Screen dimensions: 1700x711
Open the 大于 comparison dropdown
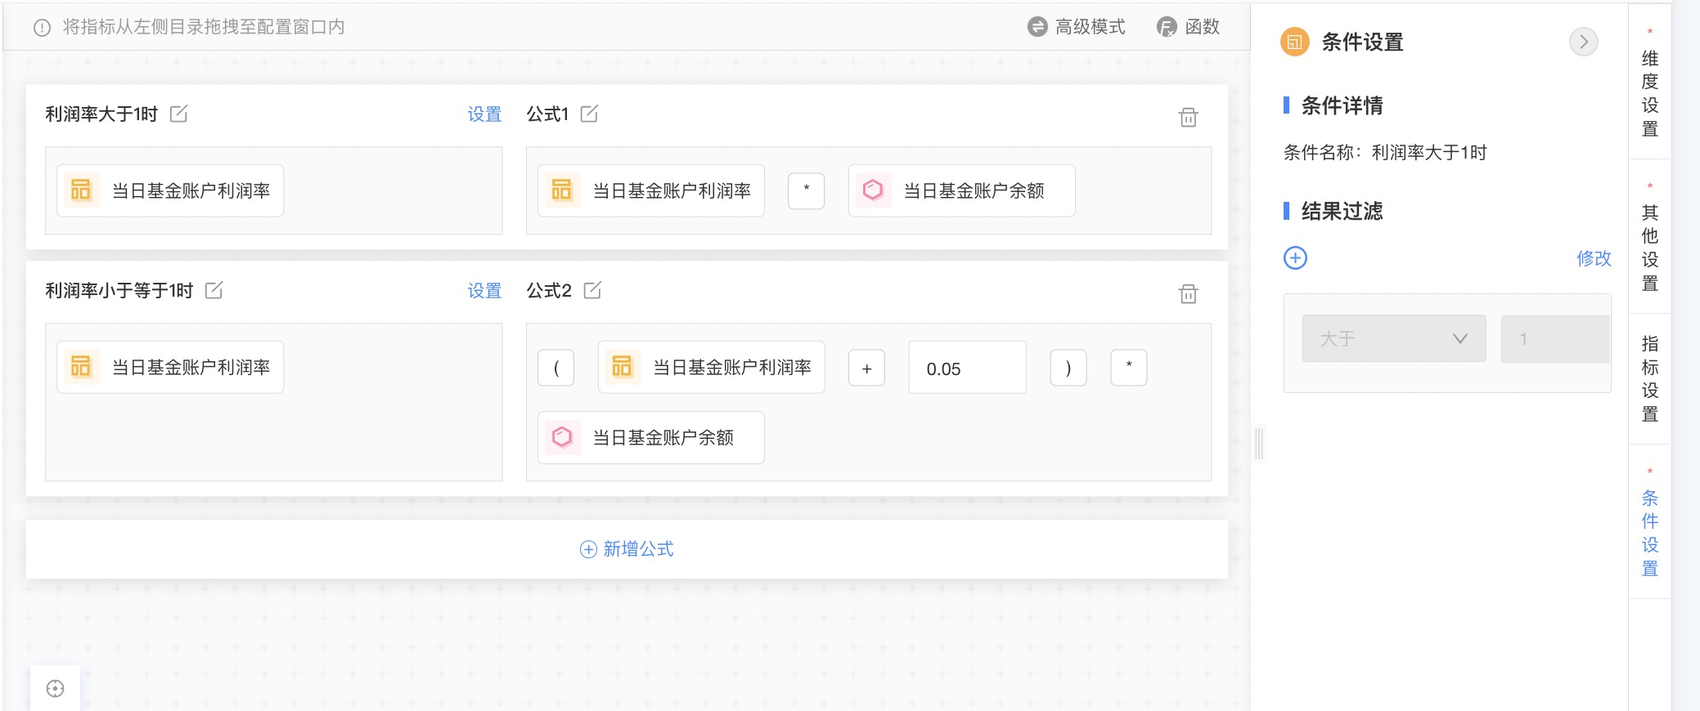[1394, 338]
